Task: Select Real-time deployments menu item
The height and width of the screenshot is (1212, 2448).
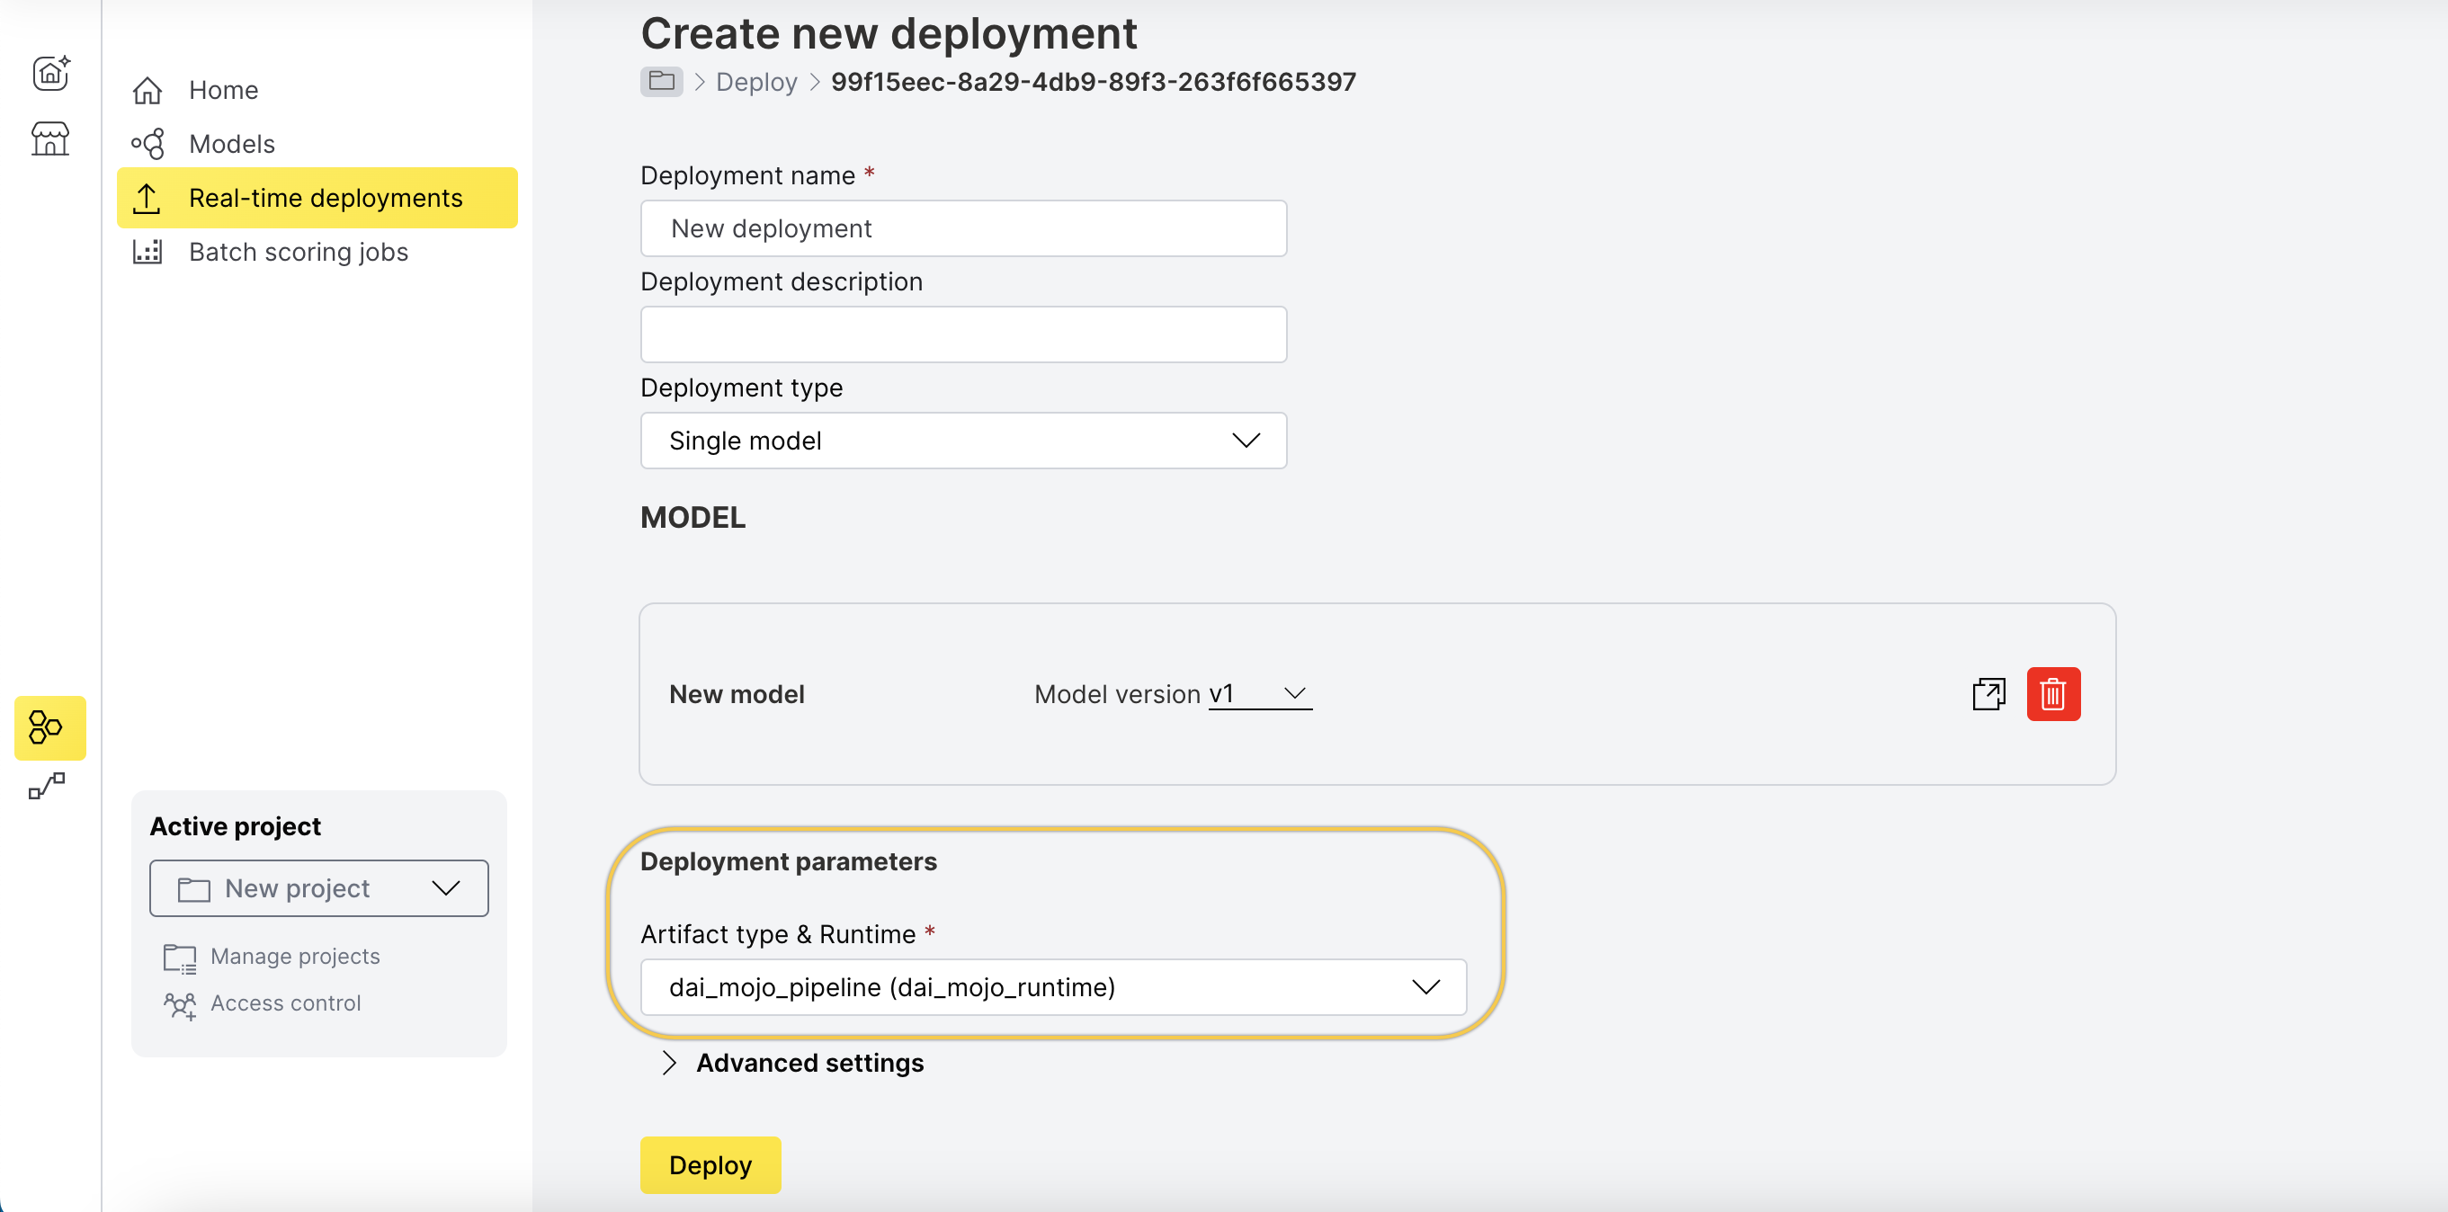Action: [317, 198]
